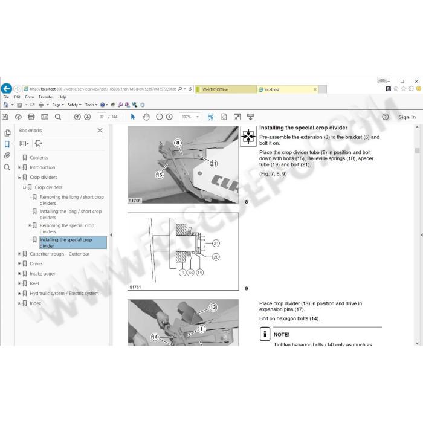
Task: Switch to the WebTIC Offline tab
Action: [225, 89]
